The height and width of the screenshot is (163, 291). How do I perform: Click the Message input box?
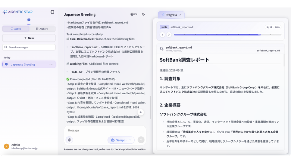105,130
